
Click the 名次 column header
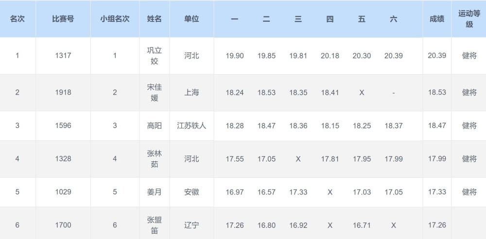coord(17,19)
